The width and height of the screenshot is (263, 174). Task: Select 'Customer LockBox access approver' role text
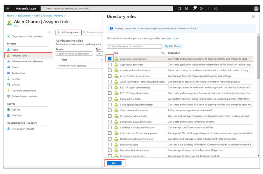138,133
